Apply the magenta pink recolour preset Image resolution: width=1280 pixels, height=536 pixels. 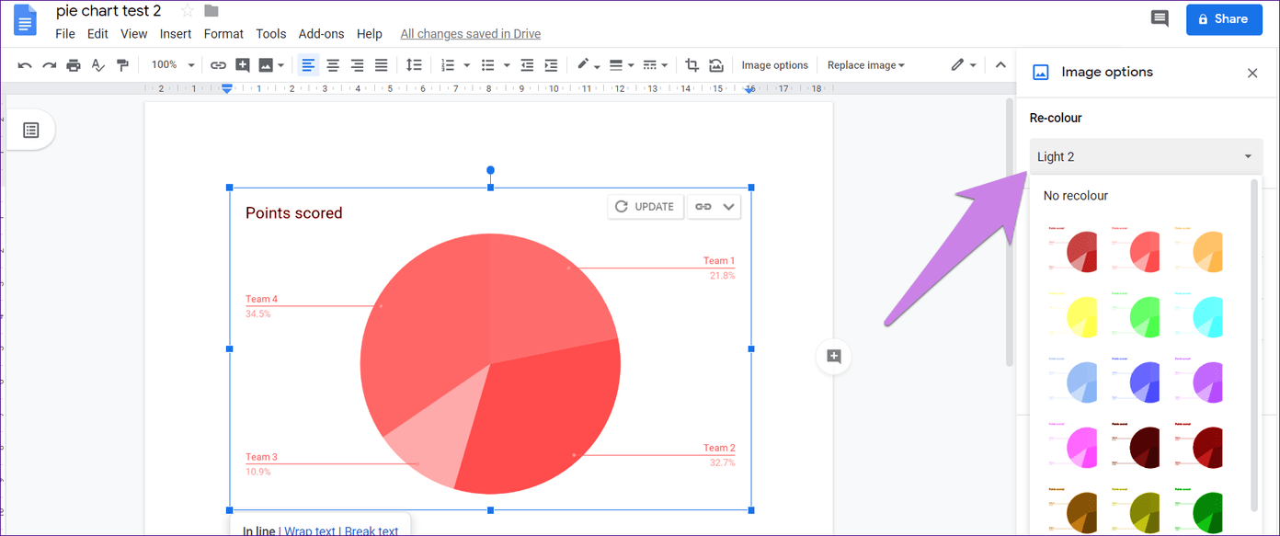click(1074, 445)
